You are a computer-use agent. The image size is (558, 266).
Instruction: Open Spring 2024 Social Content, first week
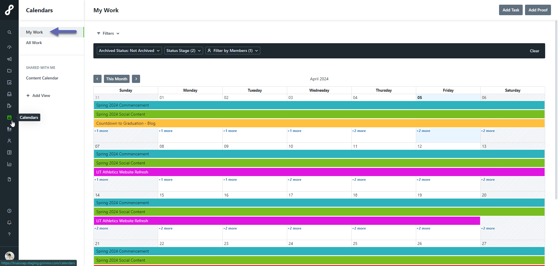[319, 114]
